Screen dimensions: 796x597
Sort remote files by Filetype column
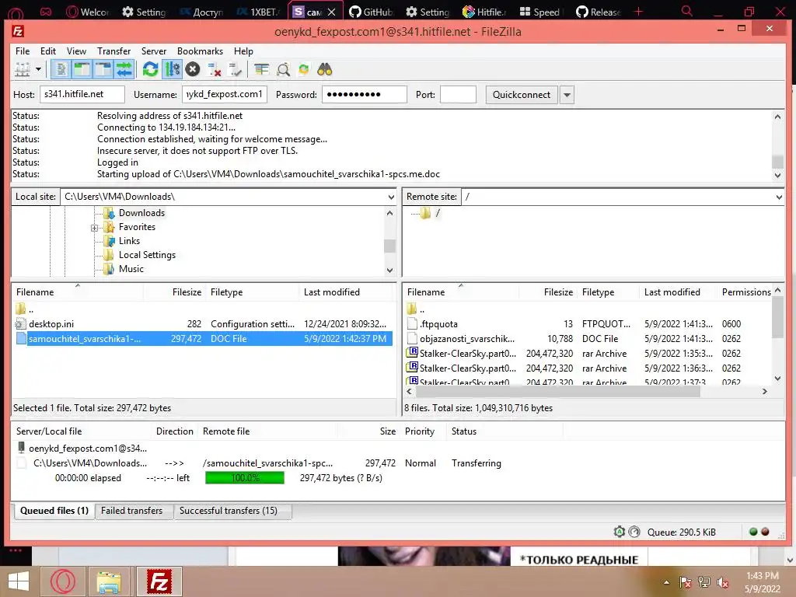tap(598, 292)
